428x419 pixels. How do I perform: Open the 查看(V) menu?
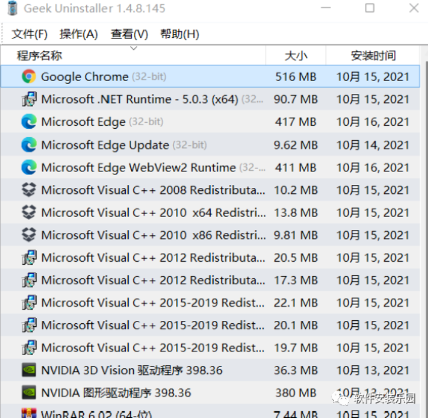click(x=129, y=34)
